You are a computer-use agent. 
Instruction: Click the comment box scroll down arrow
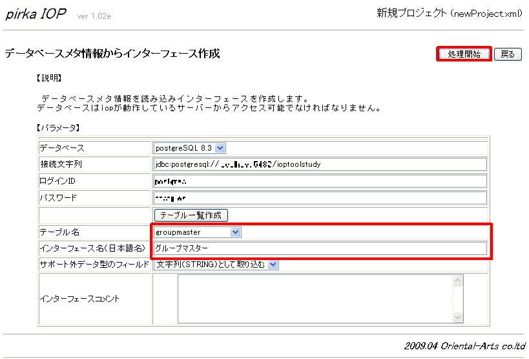458,317
